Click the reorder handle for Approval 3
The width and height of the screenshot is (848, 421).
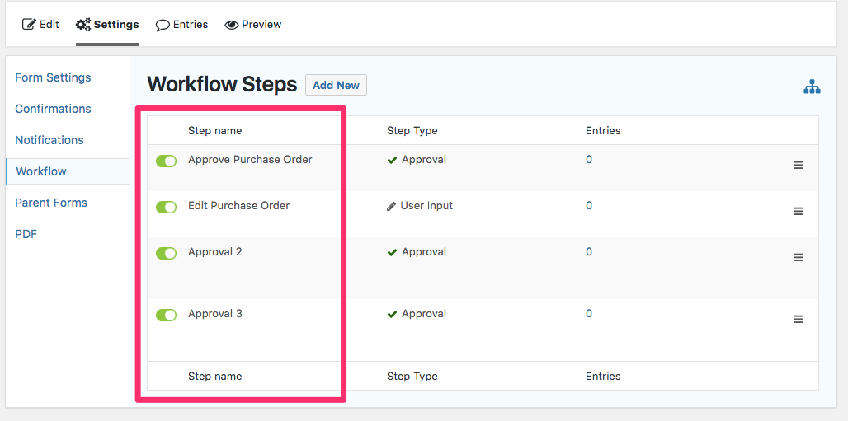[x=798, y=320]
